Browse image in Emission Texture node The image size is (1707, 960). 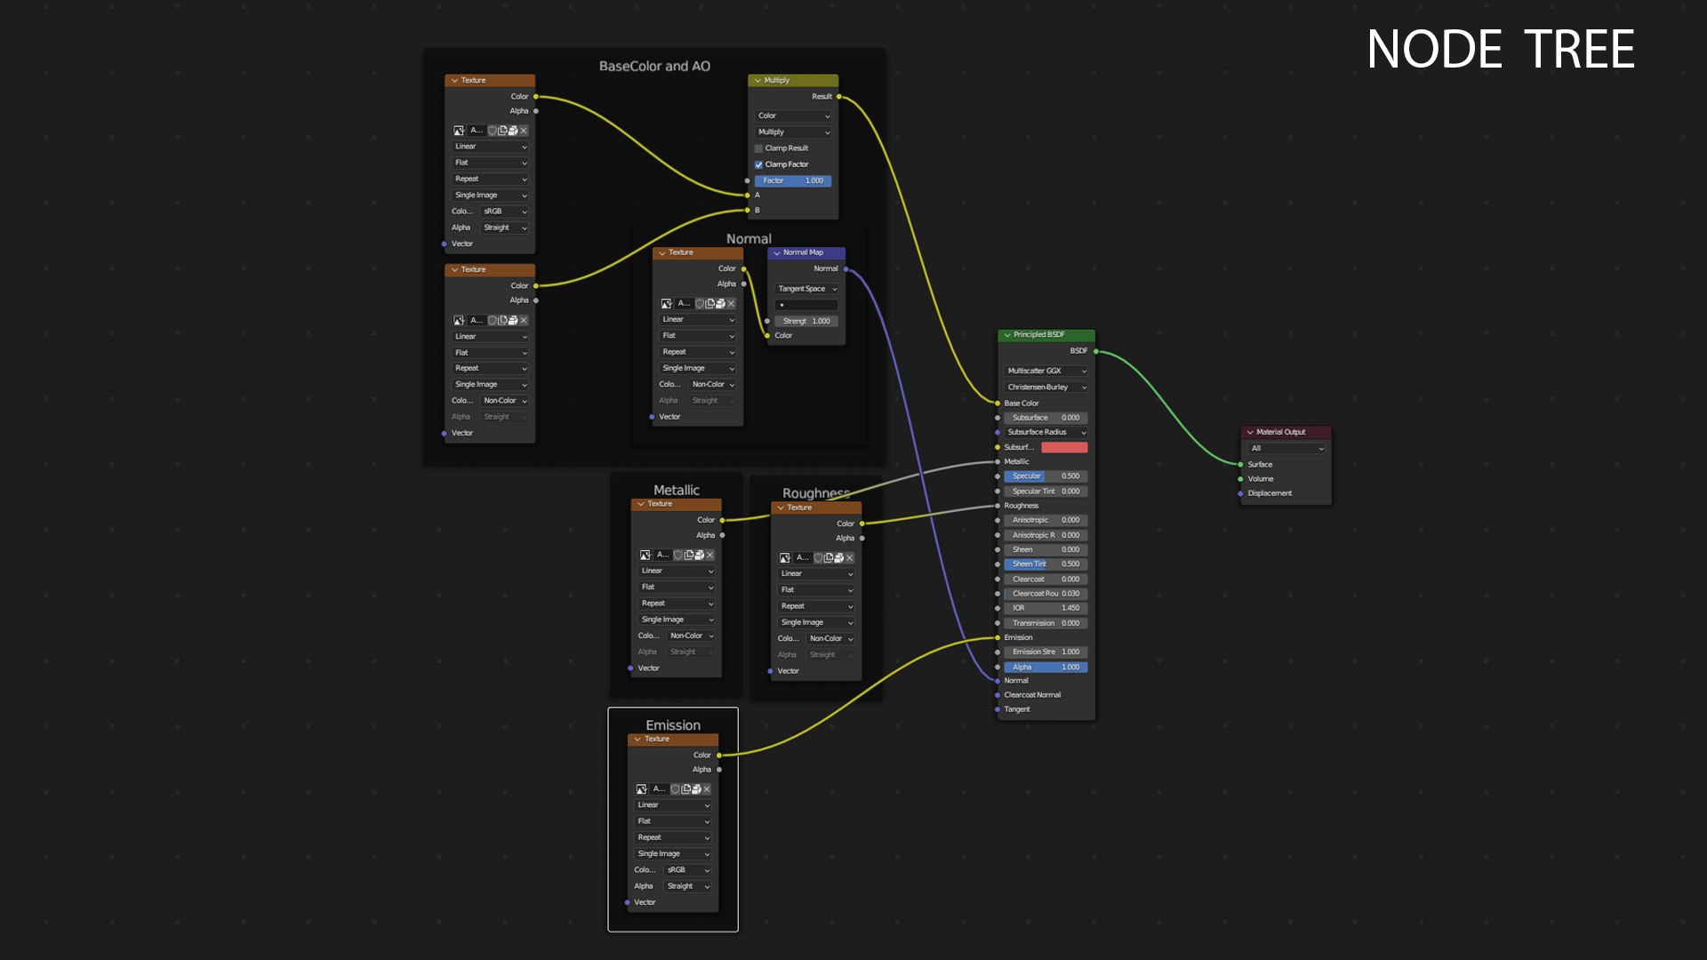[641, 789]
